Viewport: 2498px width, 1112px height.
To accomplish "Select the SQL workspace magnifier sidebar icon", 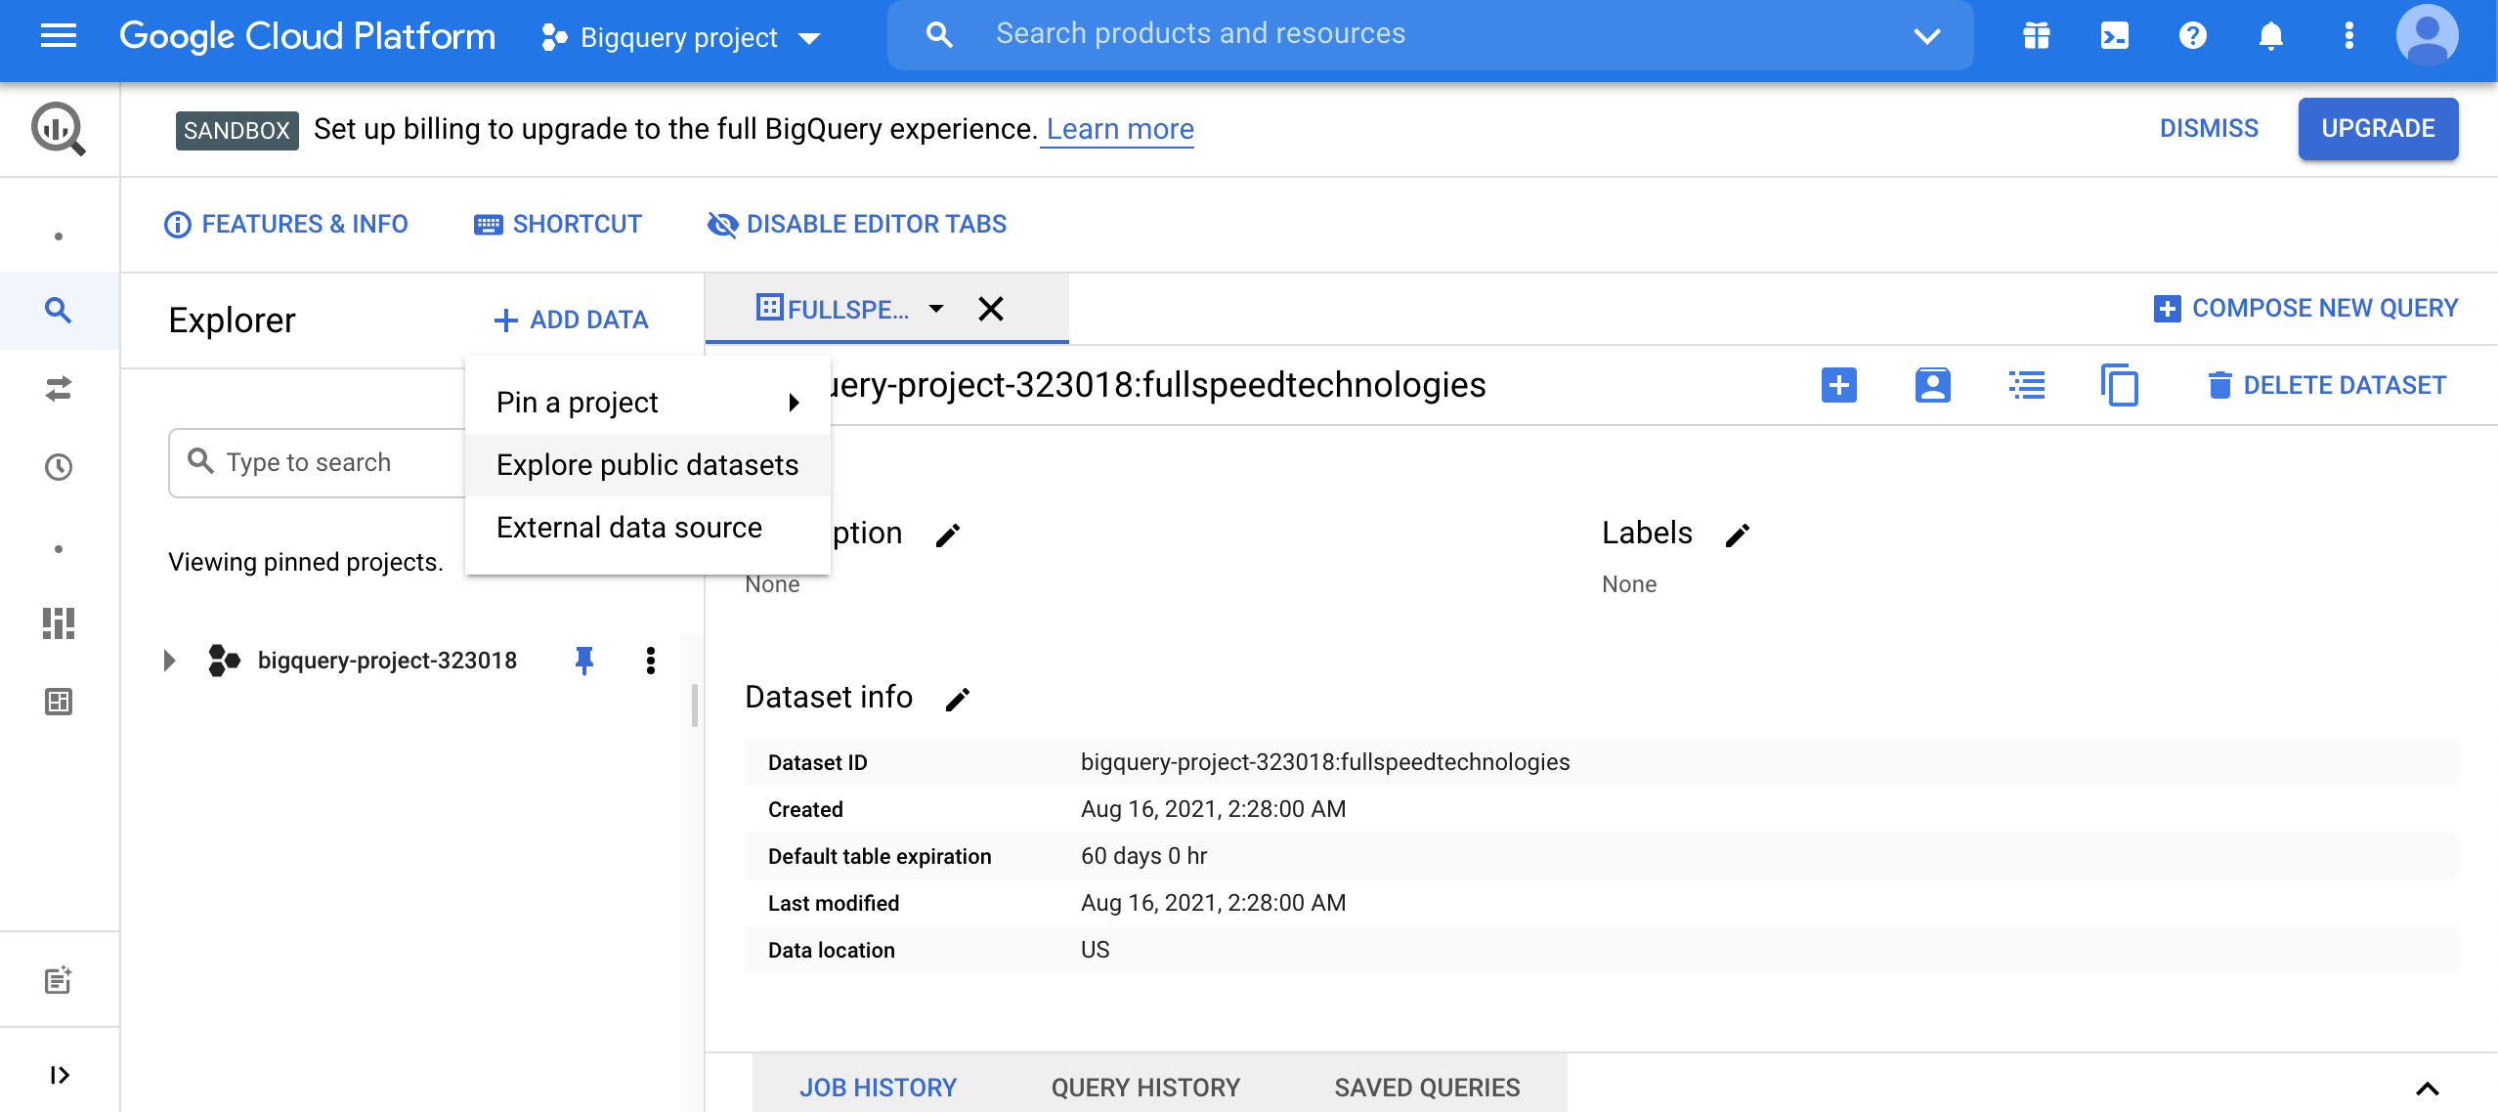I will point(59,311).
